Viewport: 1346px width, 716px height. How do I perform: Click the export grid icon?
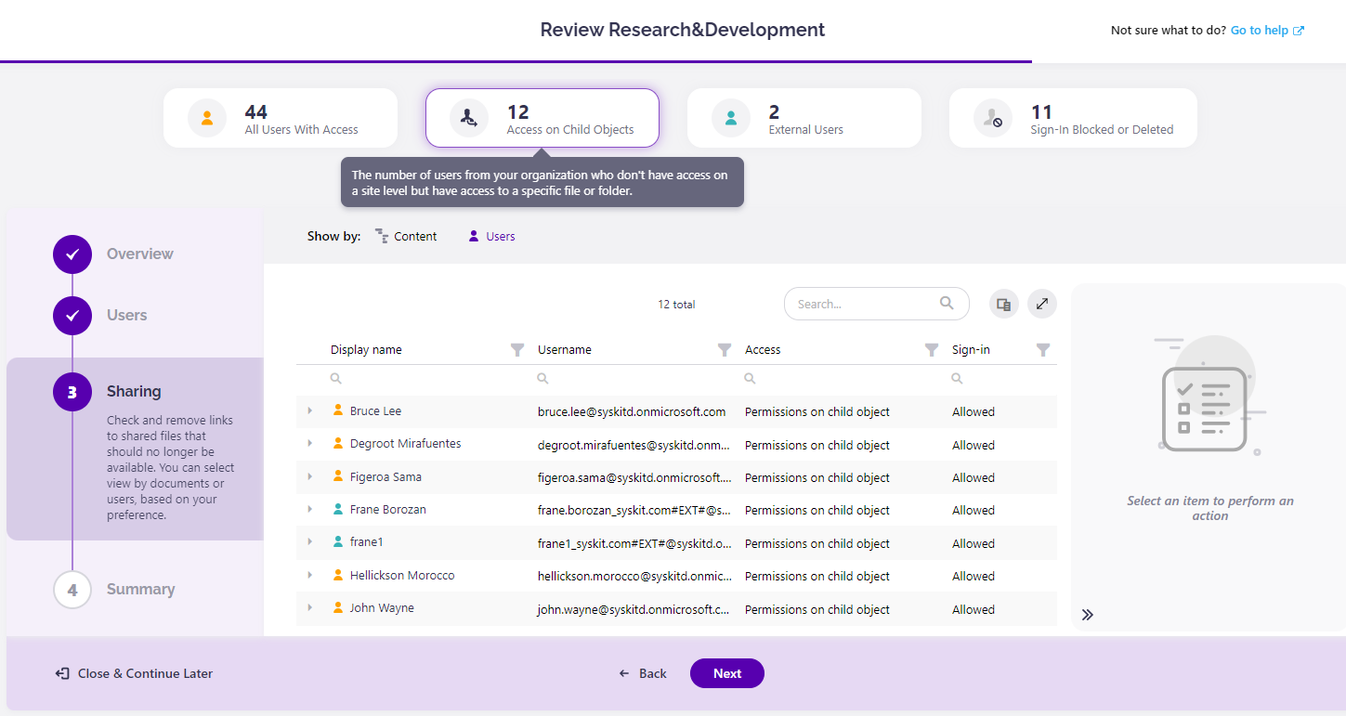(1003, 304)
